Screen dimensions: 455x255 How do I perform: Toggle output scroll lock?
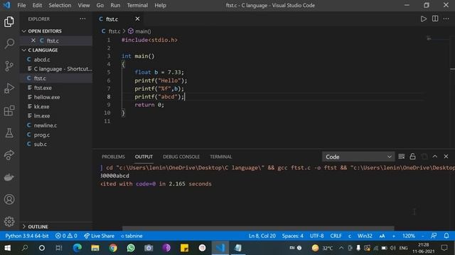point(412,157)
